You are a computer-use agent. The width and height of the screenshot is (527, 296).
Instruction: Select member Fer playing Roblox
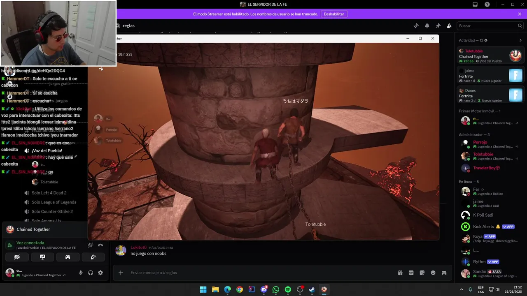pos(491,191)
